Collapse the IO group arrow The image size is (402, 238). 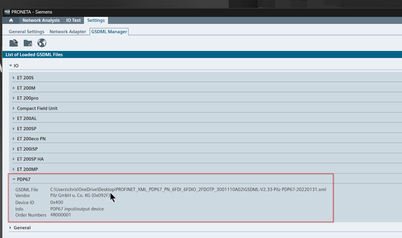[x=11, y=66]
